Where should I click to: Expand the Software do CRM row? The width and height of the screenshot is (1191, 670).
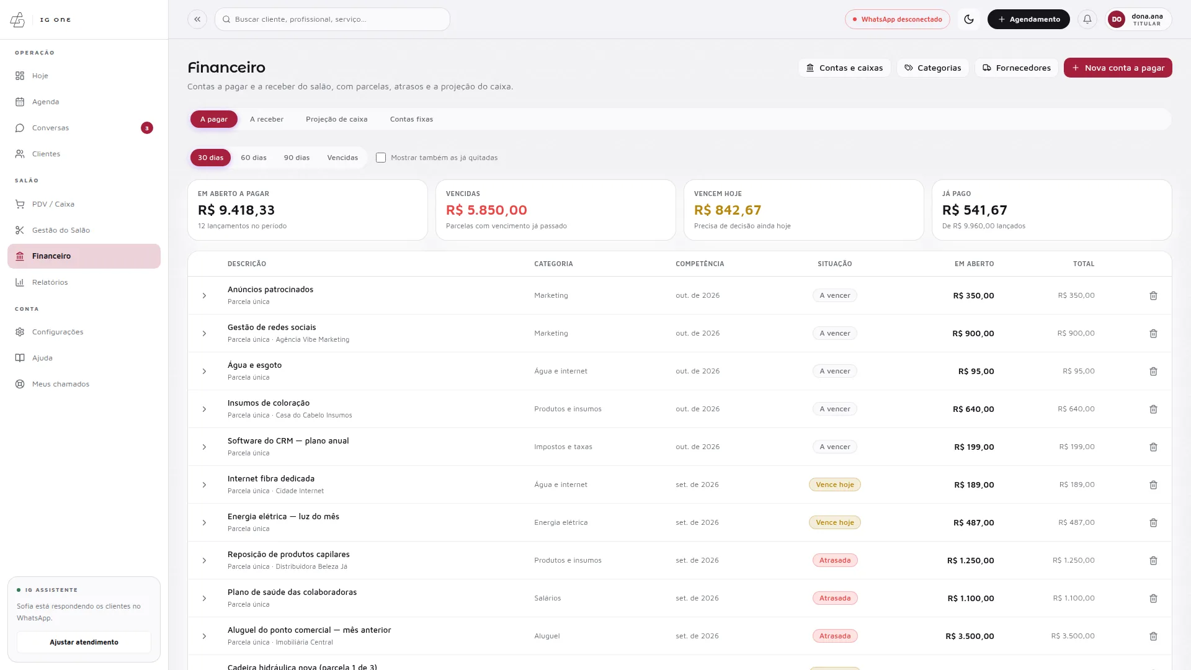(204, 447)
